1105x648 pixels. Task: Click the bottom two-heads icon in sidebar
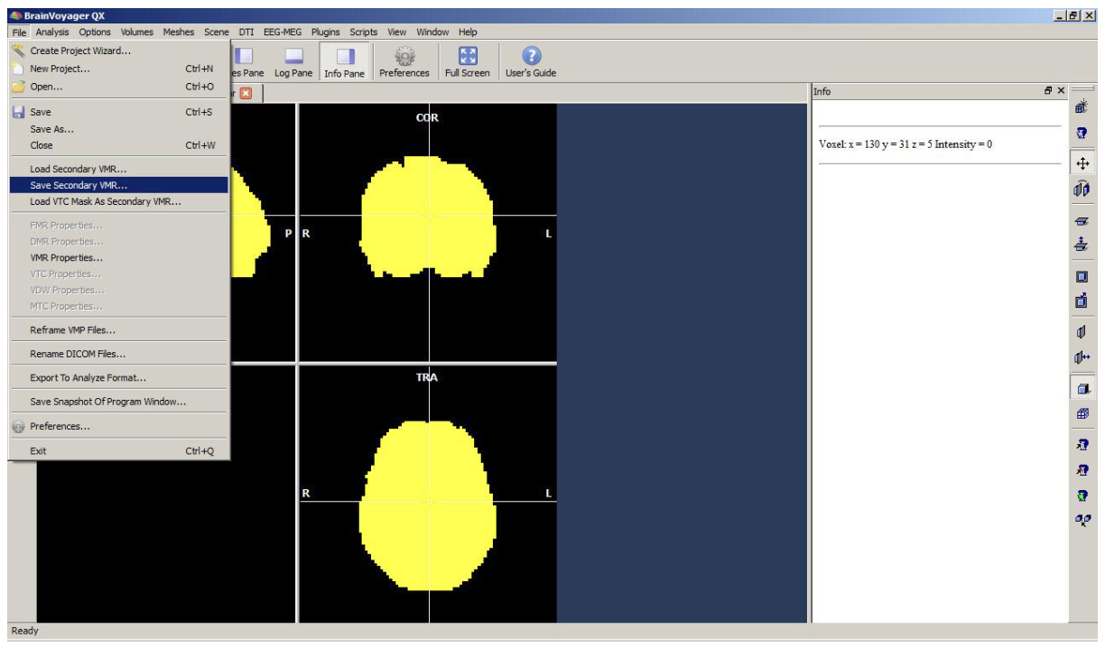point(1082,520)
